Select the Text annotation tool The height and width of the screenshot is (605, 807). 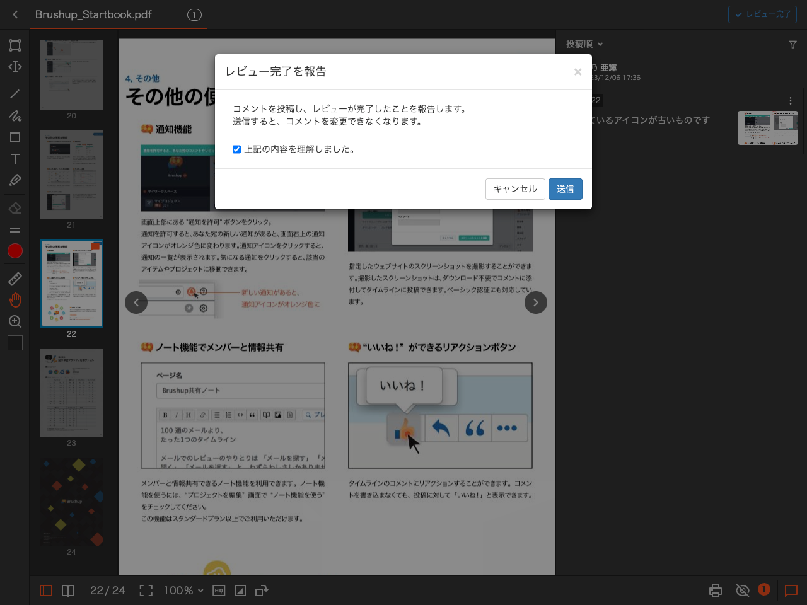pyautogui.click(x=15, y=159)
